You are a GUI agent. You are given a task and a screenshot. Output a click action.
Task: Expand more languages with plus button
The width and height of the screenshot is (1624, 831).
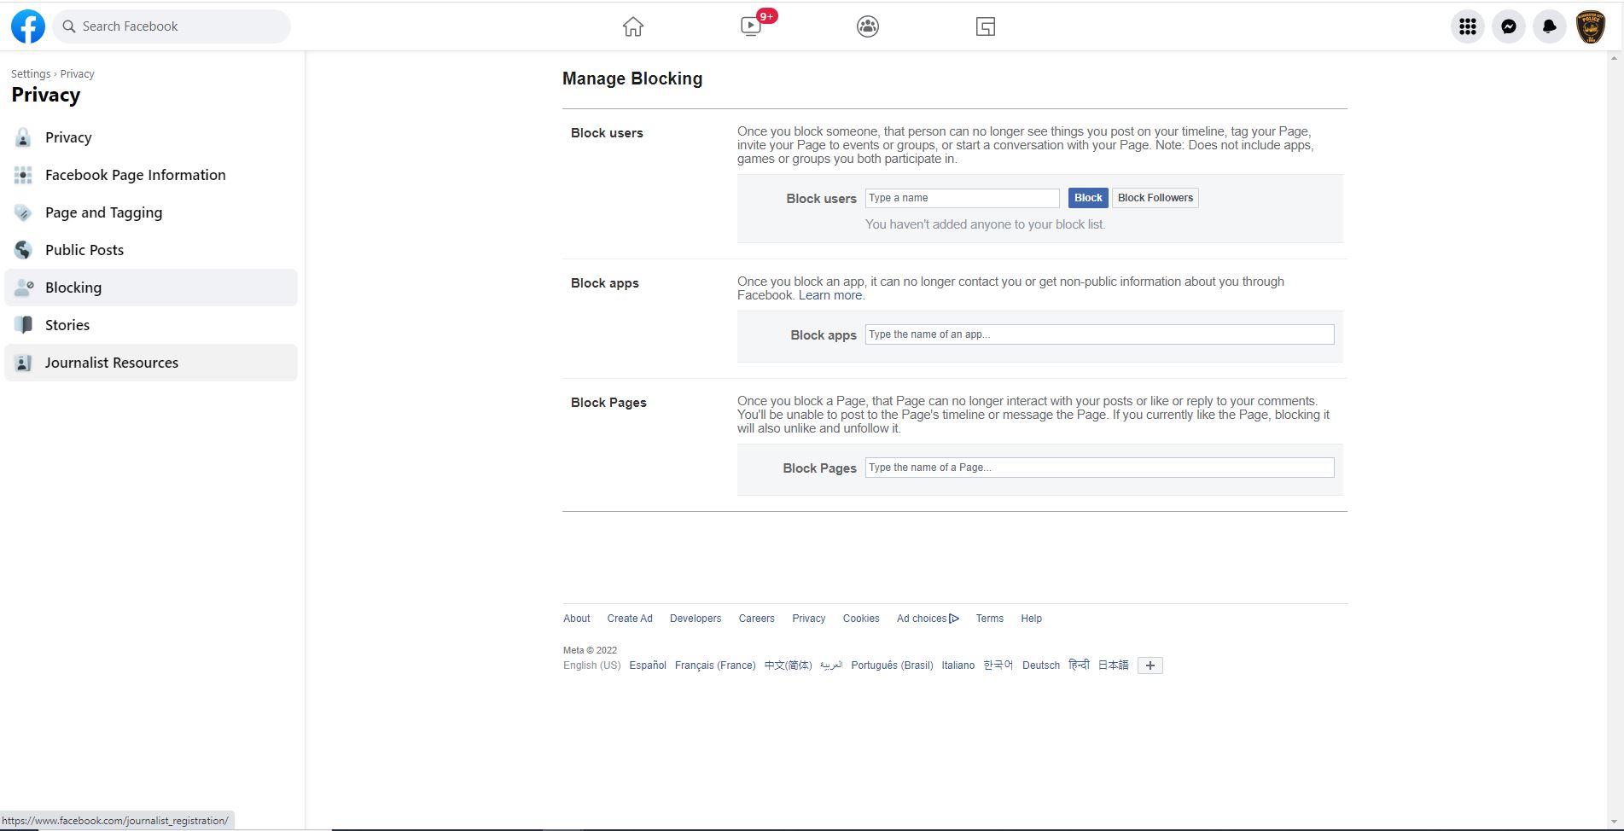[1150, 665]
